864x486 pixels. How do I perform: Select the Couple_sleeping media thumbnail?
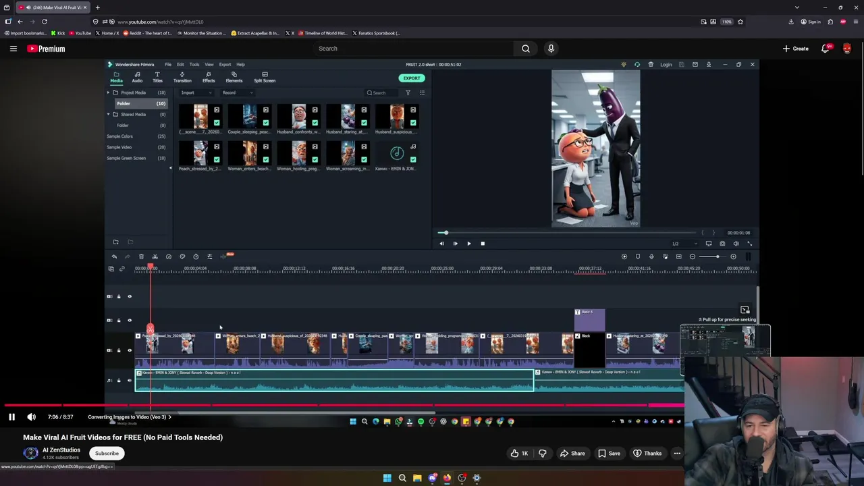coord(250,117)
